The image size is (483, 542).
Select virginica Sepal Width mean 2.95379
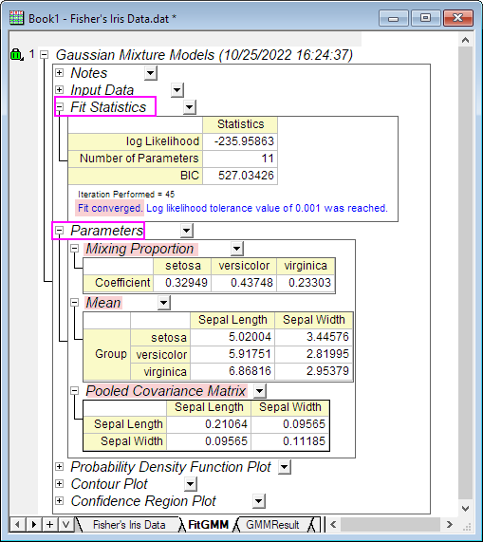[314, 371]
